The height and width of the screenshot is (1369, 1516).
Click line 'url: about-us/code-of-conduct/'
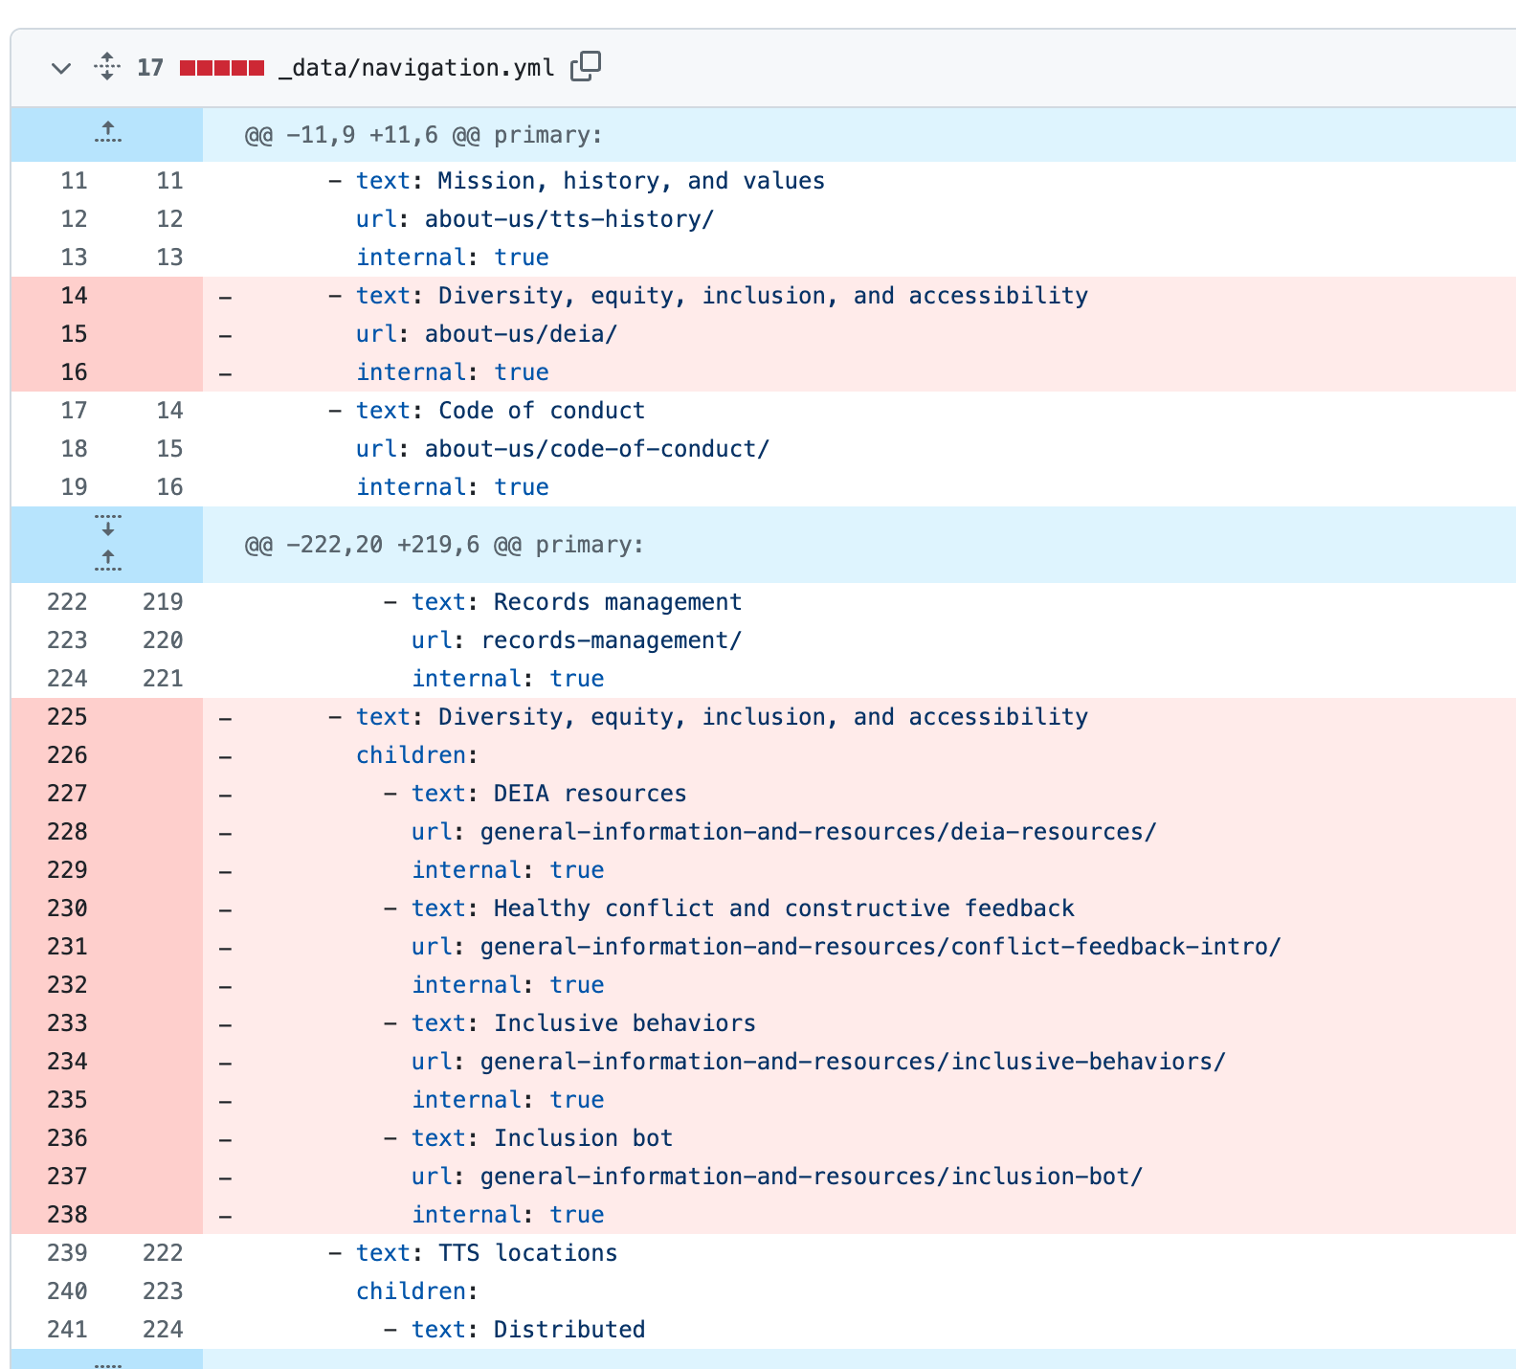coord(563,449)
